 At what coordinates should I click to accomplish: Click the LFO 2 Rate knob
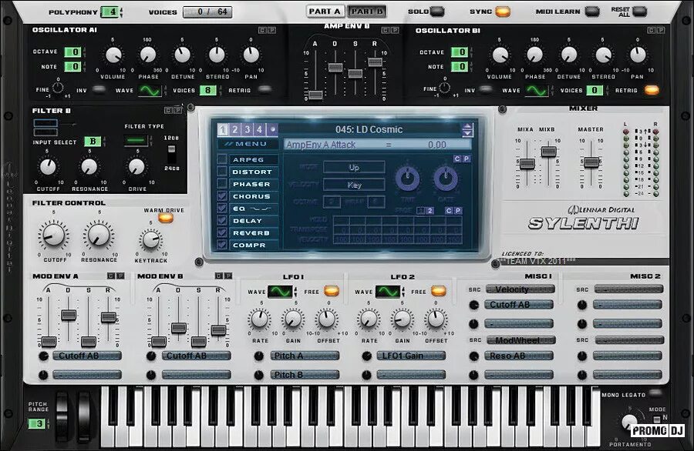(369, 319)
